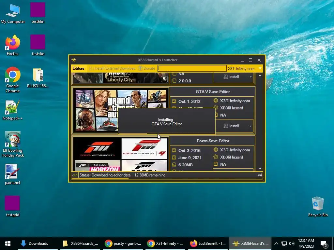Install the Liberty City editor
This screenshot has height=250, width=334.
231,77
